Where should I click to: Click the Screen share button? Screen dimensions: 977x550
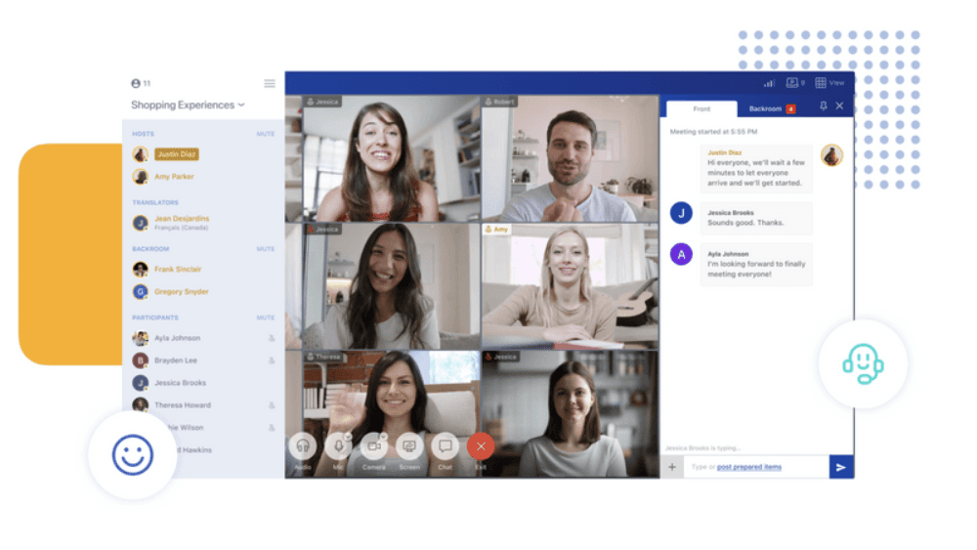[x=409, y=446]
